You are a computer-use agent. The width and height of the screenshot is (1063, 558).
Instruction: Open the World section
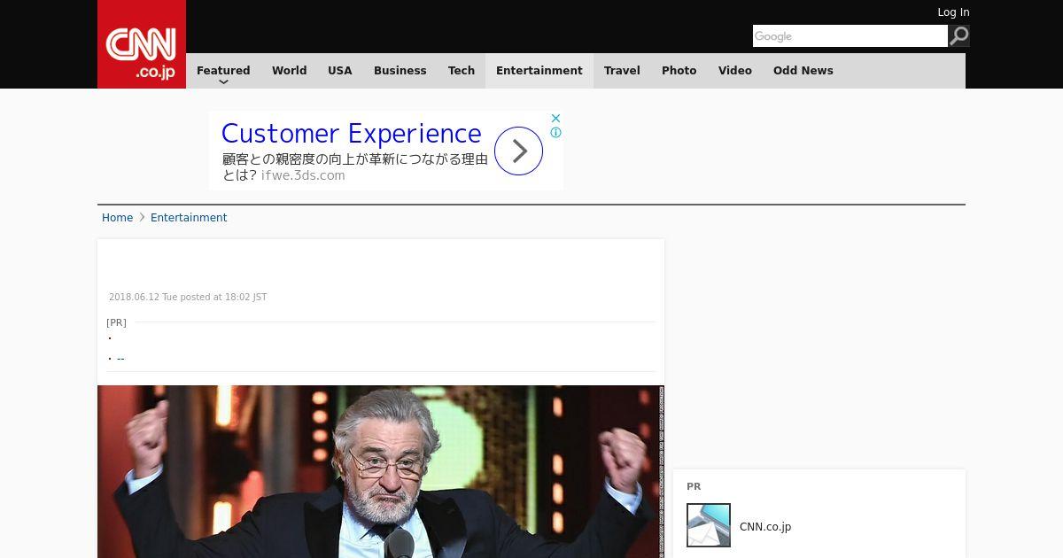[289, 71]
